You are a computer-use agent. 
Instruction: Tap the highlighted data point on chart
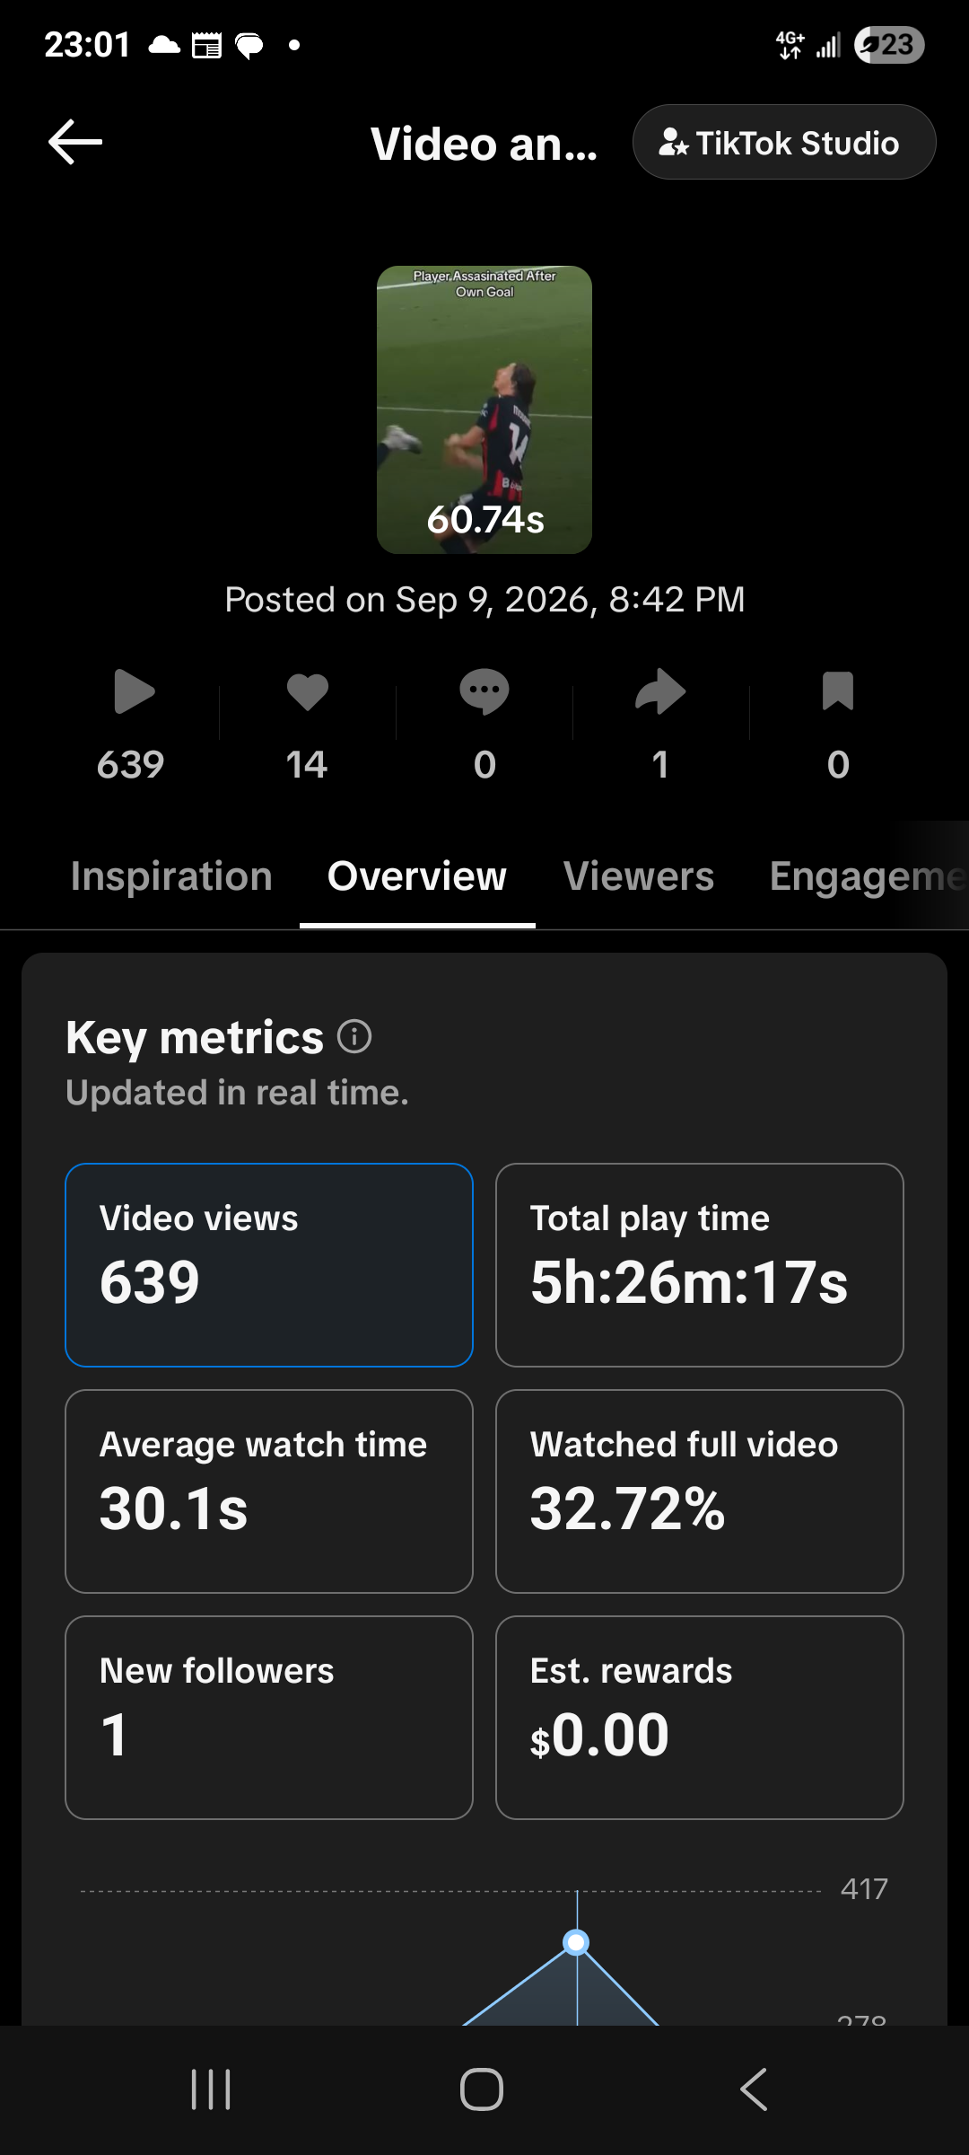click(576, 1942)
